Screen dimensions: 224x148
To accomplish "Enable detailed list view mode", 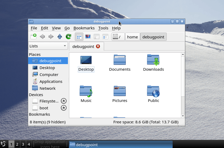I will pos(97,37).
